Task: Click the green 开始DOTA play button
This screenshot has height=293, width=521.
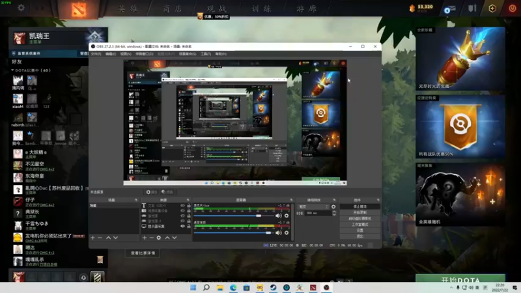Action: (x=460, y=279)
